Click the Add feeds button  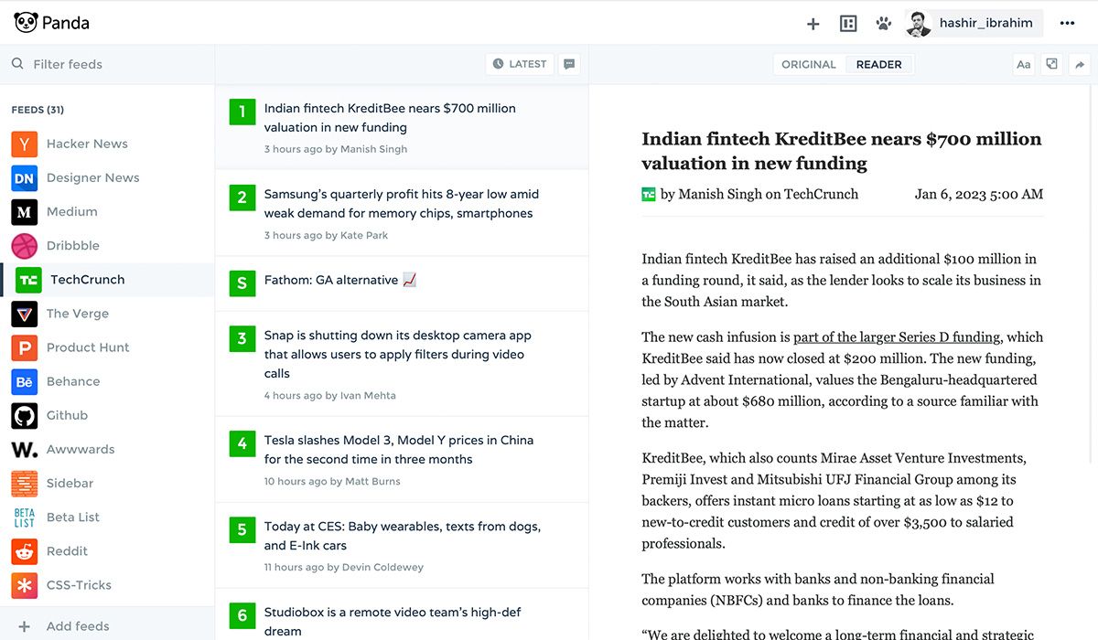[107, 626]
